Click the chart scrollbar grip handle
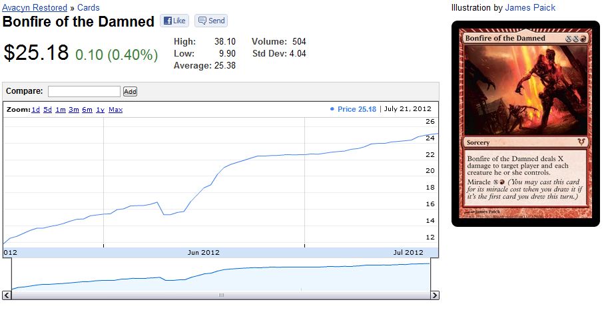 [x=222, y=295]
